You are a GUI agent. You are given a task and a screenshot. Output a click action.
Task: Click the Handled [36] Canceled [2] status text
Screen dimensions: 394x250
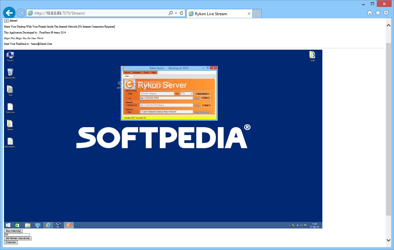coord(135,118)
